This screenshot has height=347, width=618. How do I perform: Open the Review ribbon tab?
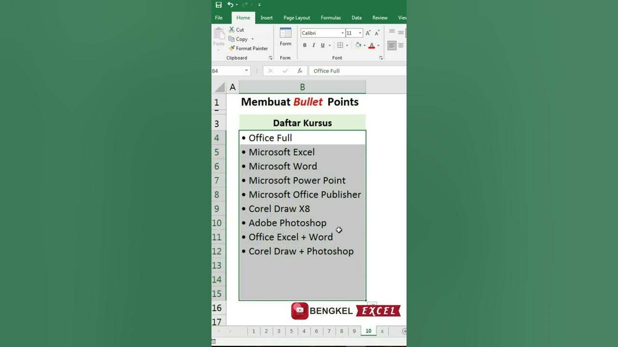[380, 18]
